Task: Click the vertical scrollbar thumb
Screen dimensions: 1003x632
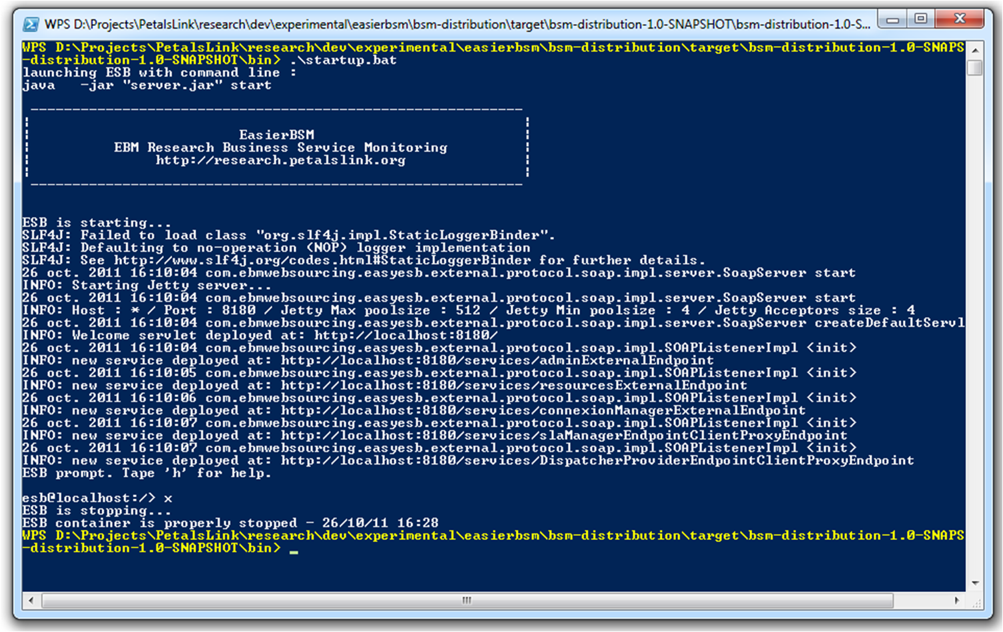Action: (975, 67)
